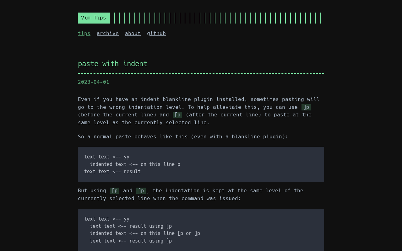Click the "indented text <-- on this line p" line
The height and width of the screenshot is (251, 402).
(x=135, y=164)
